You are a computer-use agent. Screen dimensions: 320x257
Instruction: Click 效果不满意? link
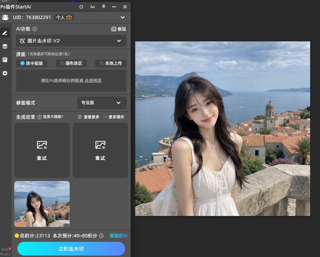(x=53, y=117)
